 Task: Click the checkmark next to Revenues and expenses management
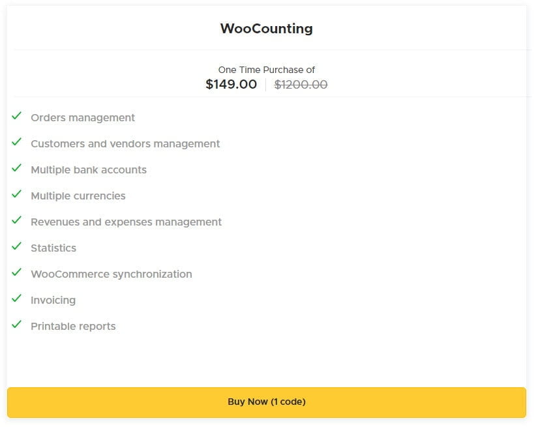pos(17,221)
